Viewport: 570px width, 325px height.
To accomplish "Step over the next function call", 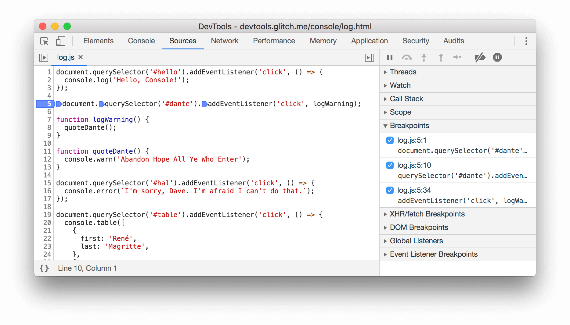I will click(x=406, y=57).
